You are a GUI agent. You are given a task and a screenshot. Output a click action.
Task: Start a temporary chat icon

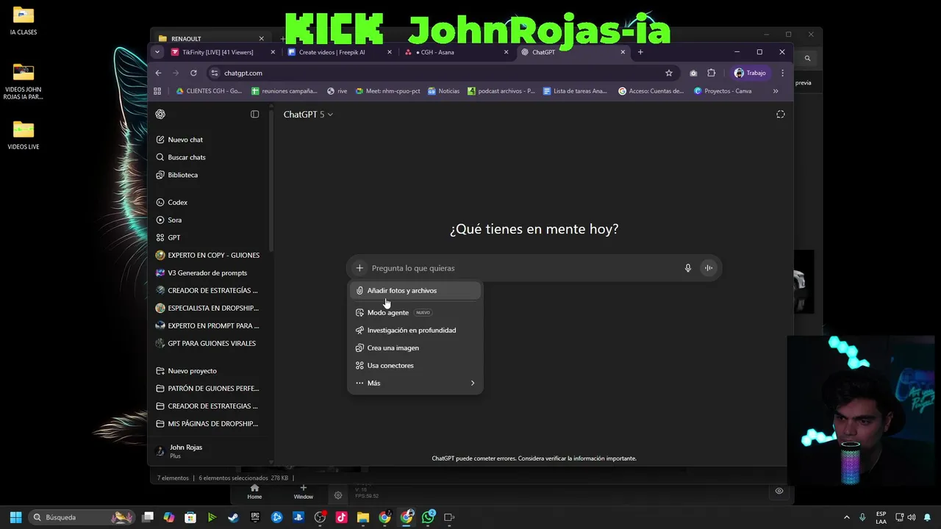[780, 114]
